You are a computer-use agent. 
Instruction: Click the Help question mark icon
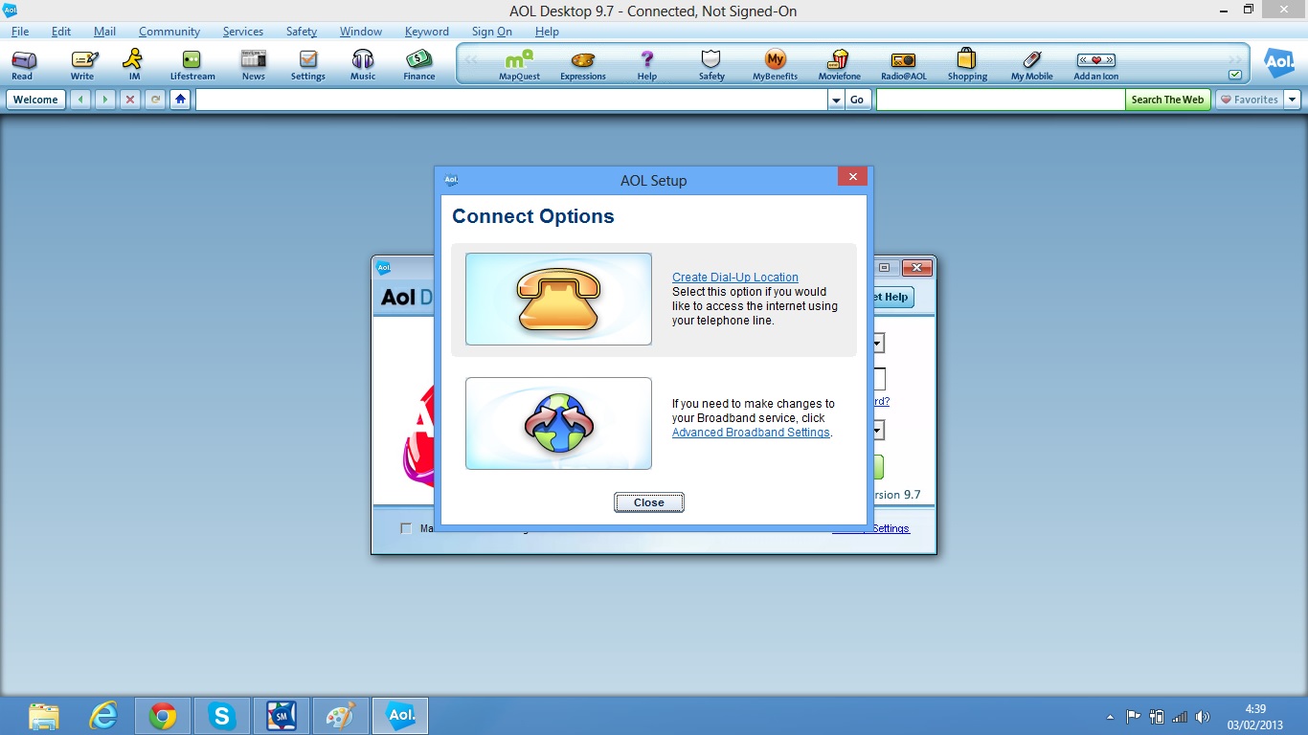coord(647,64)
